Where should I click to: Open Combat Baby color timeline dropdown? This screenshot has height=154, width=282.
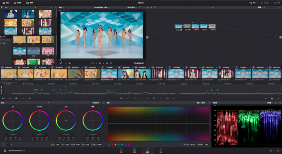click(102, 7)
